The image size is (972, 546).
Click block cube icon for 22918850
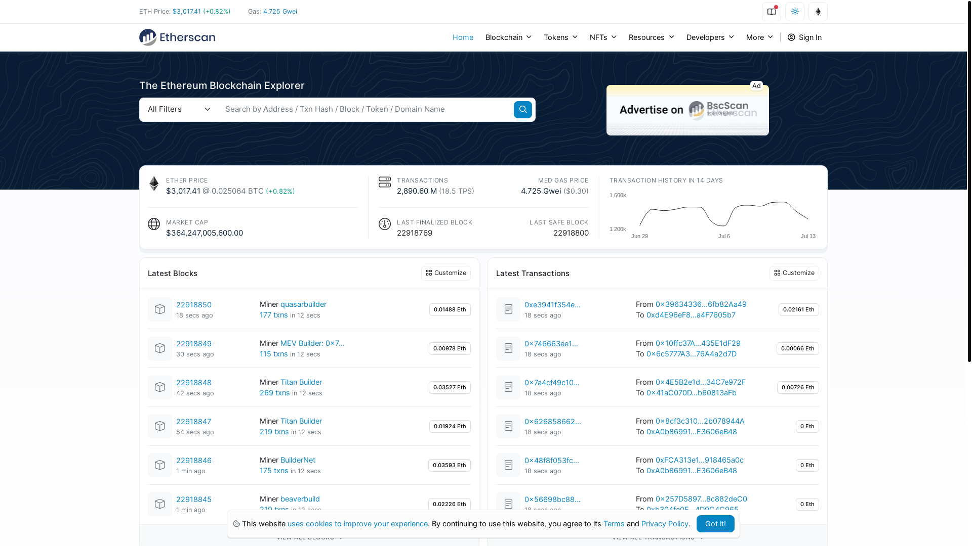click(x=160, y=309)
